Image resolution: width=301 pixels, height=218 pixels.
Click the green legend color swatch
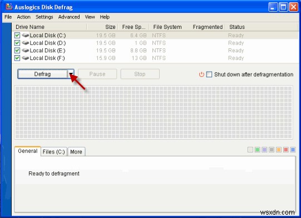(258, 150)
